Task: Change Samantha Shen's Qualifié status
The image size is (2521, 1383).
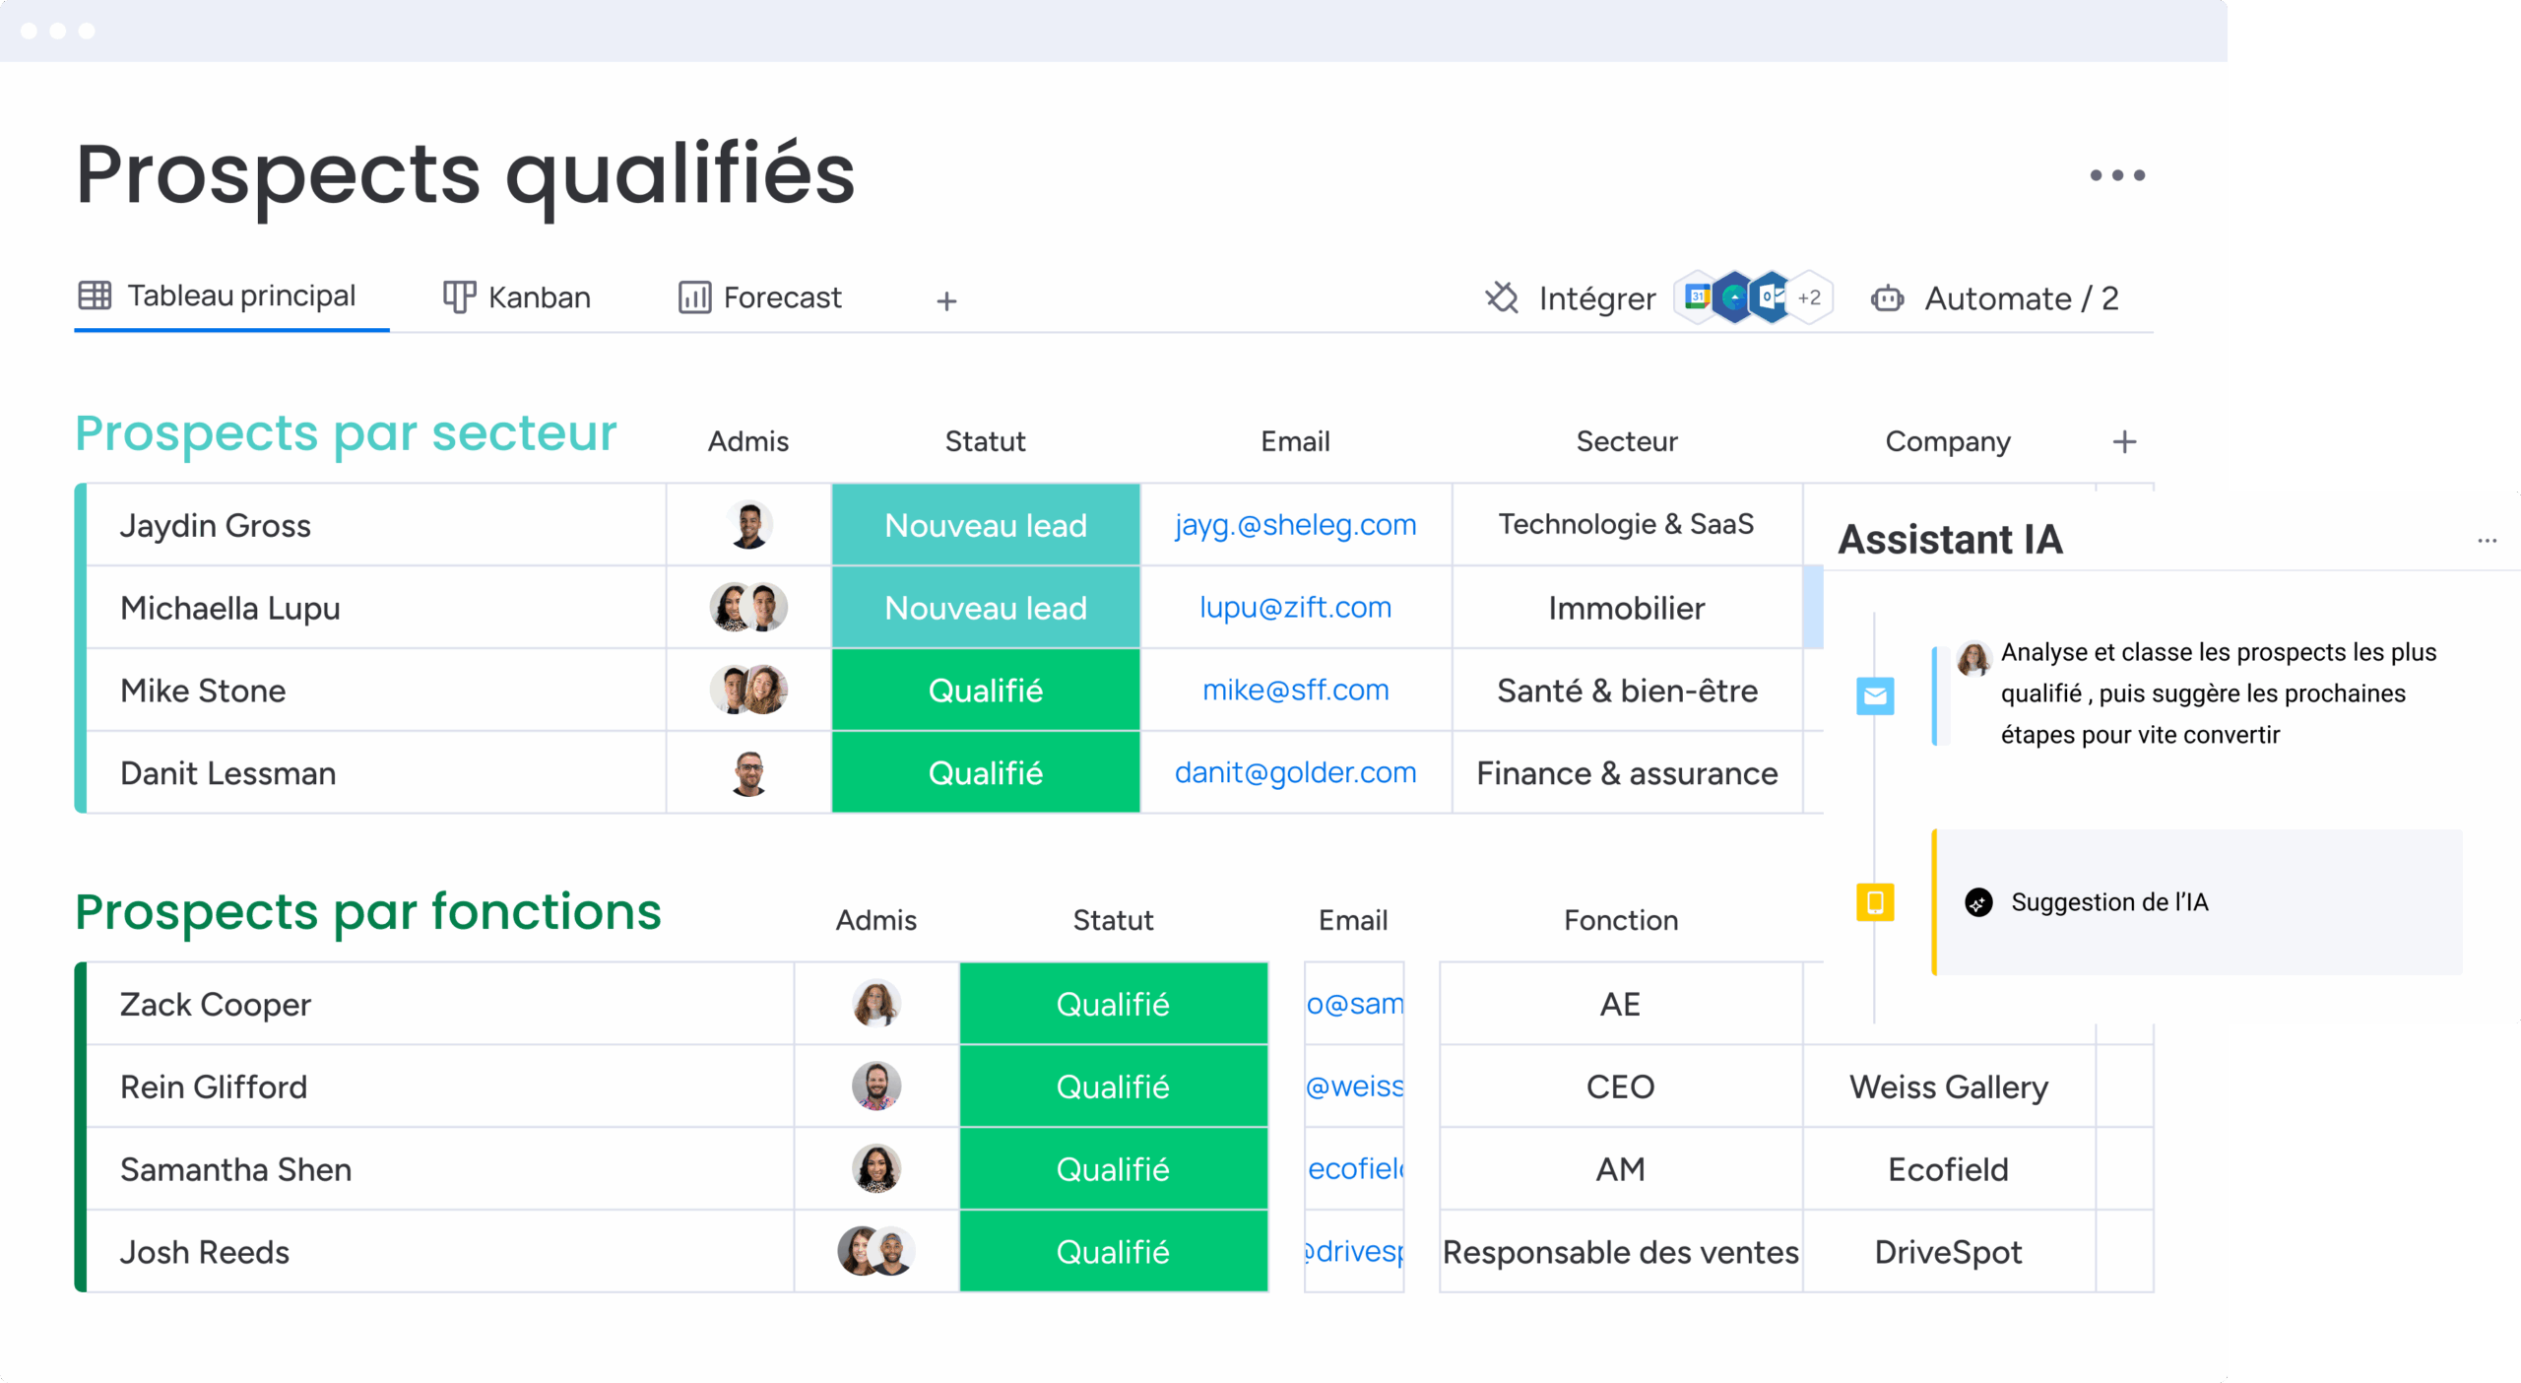Action: pyautogui.click(x=1114, y=1169)
